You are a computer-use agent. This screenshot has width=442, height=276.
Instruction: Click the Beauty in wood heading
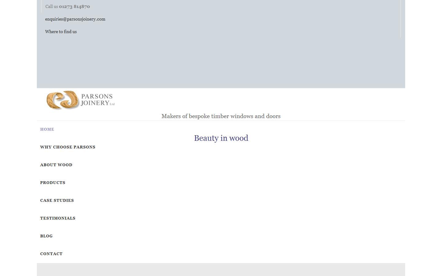221,138
